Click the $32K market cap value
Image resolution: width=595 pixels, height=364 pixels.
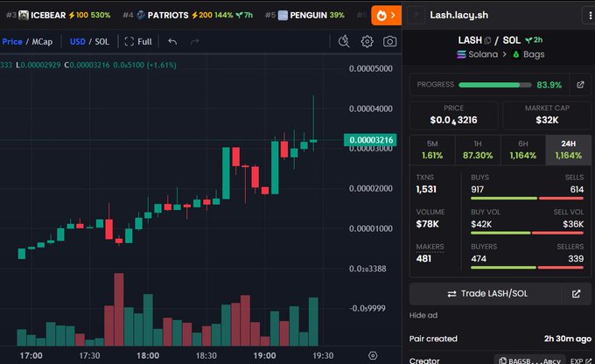click(547, 121)
